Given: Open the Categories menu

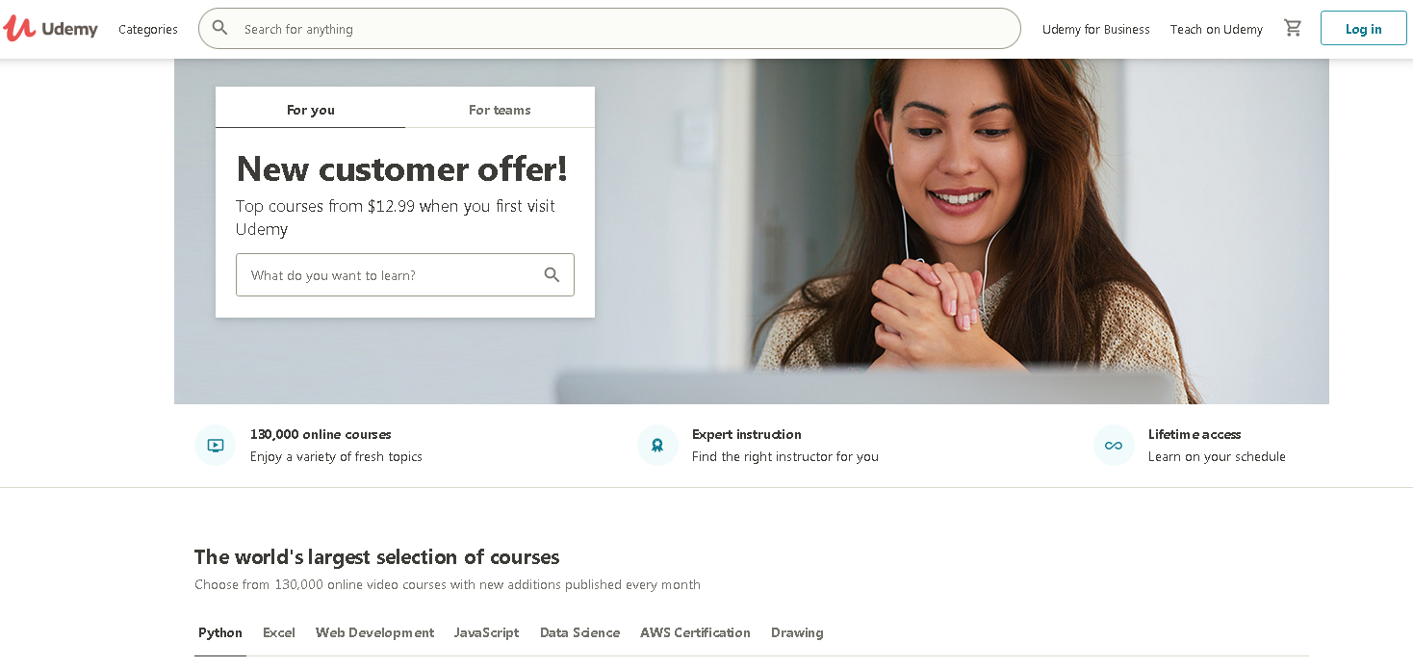Looking at the screenshot, I should pyautogui.click(x=148, y=29).
